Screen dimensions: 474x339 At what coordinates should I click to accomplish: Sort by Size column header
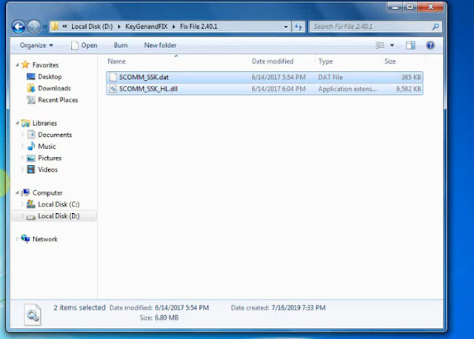(390, 61)
